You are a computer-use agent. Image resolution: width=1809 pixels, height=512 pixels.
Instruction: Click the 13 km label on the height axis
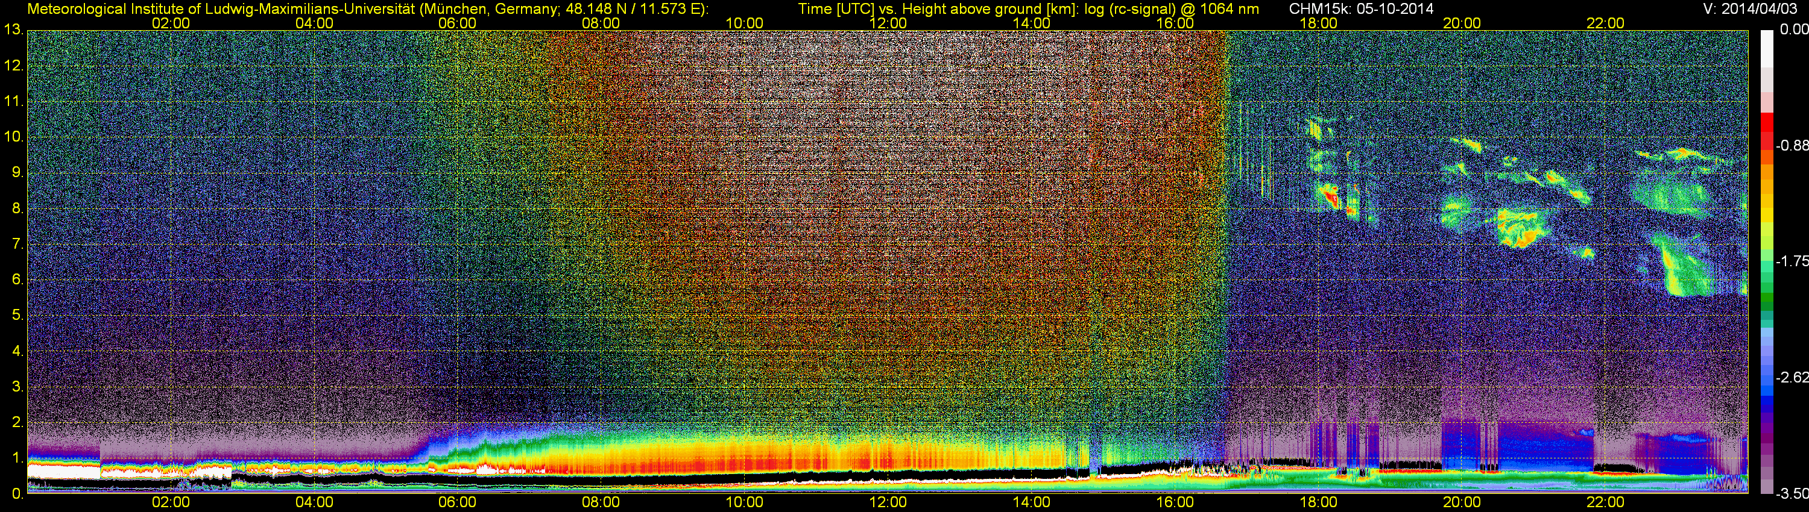coord(13,30)
